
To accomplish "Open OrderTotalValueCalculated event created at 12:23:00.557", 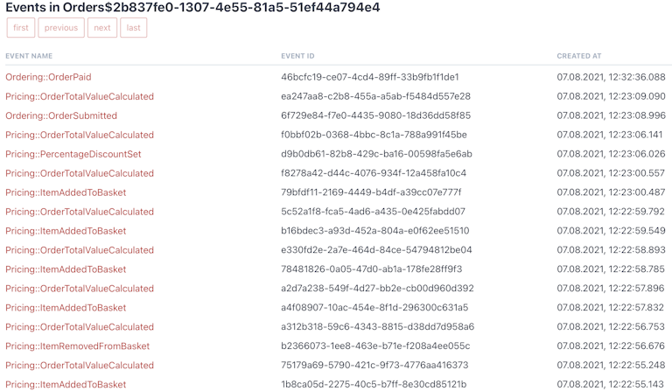I will [x=80, y=173].
